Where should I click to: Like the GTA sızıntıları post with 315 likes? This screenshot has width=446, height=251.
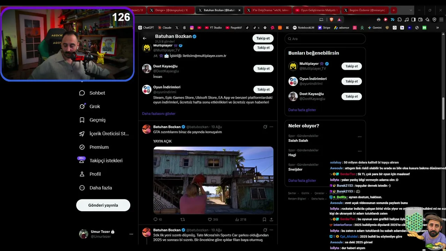point(213,219)
